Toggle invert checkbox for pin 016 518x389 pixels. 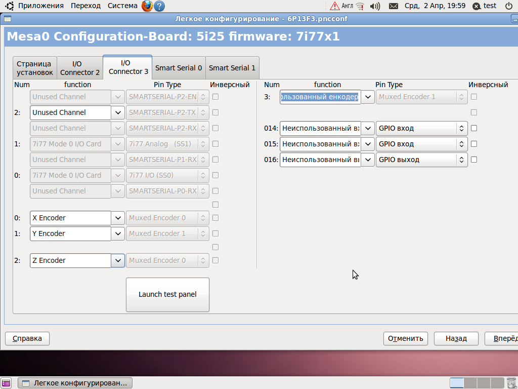click(x=474, y=160)
